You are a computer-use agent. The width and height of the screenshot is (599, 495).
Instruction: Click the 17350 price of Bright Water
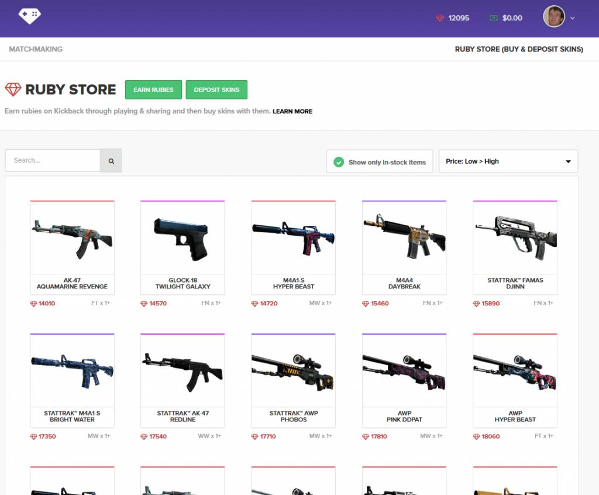click(47, 436)
